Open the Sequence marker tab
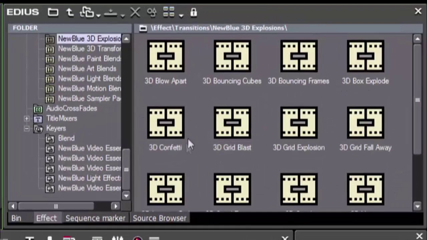 95,218
